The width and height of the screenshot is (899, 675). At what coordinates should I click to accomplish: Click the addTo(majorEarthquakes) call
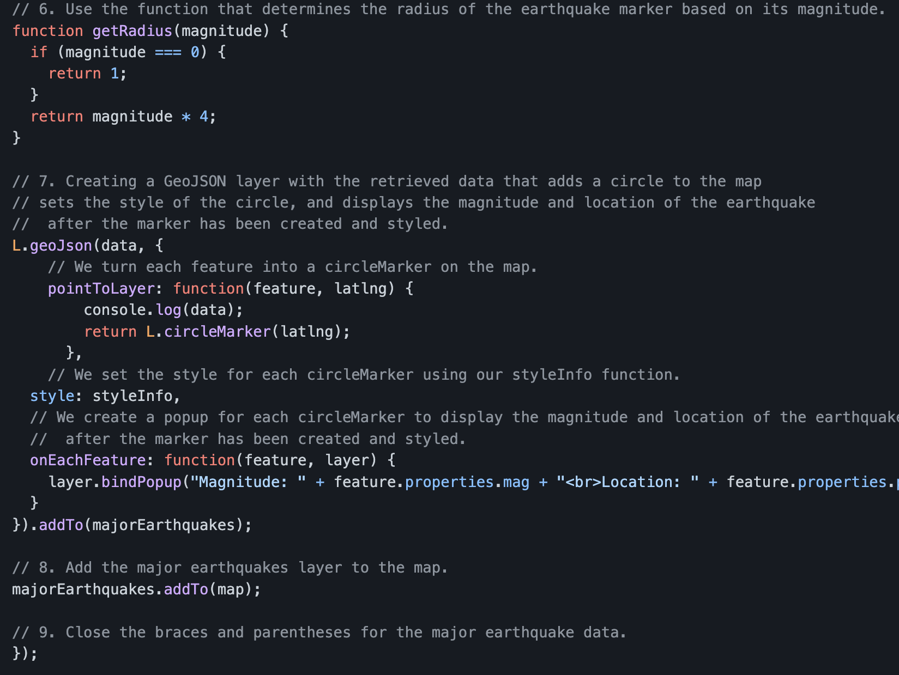tap(143, 525)
